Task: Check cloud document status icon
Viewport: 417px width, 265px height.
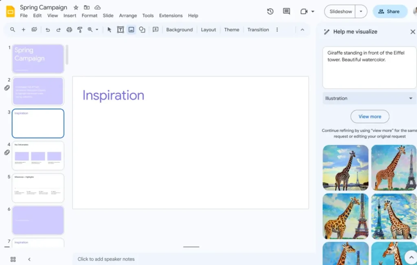Action: pyautogui.click(x=98, y=7)
